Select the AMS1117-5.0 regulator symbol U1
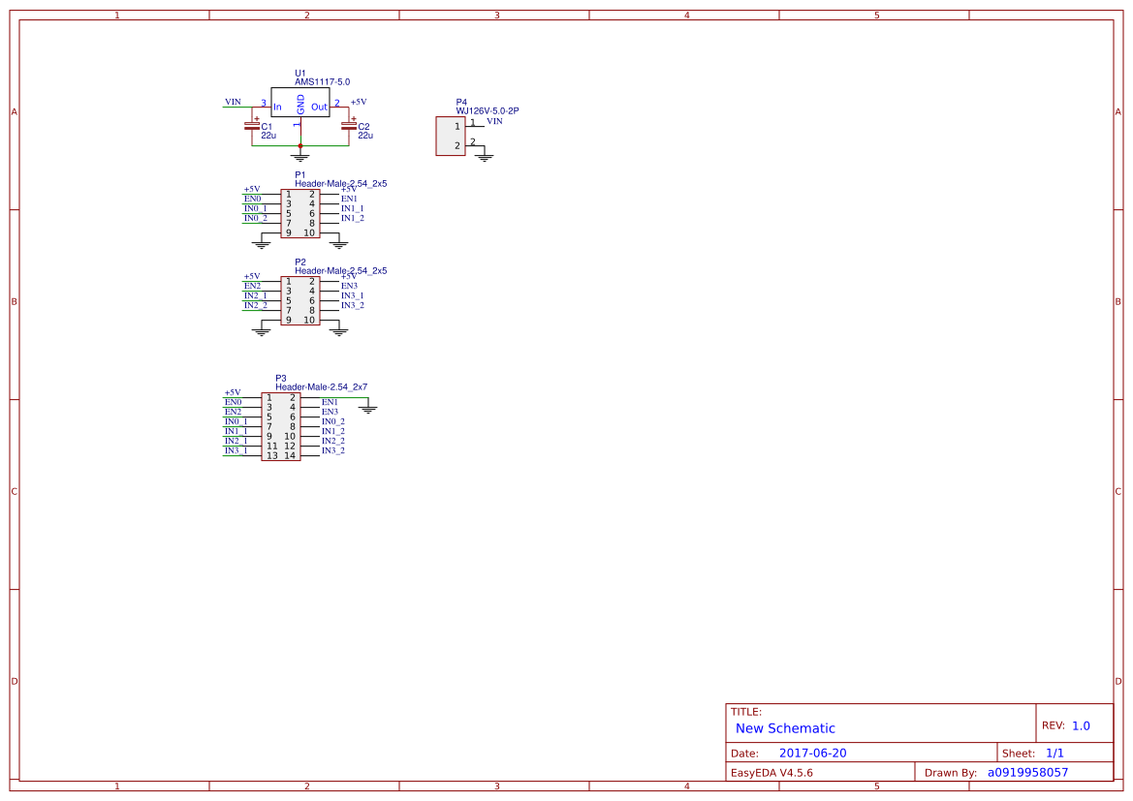This screenshot has height=801, width=1133. 300,102
